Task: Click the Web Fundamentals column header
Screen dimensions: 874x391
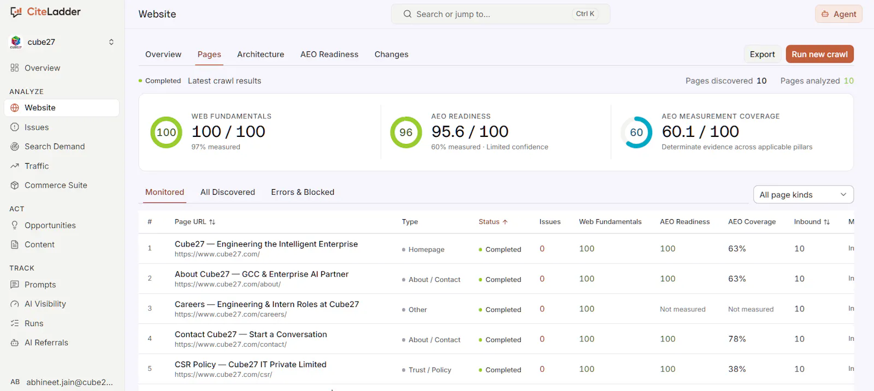Action: [610, 222]
